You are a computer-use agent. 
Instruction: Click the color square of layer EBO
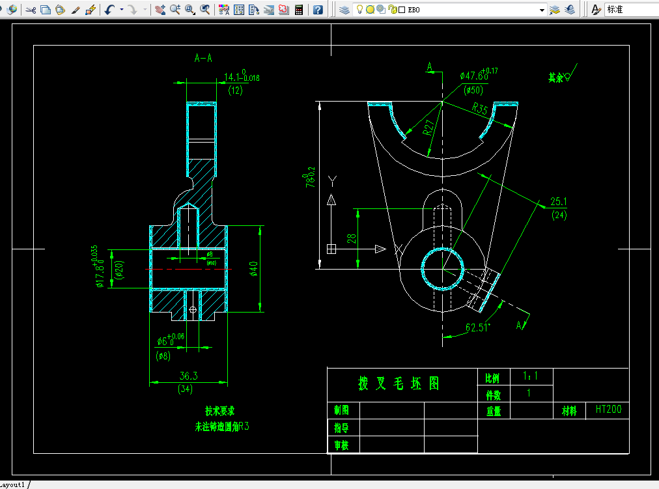(x=402, y=10)
